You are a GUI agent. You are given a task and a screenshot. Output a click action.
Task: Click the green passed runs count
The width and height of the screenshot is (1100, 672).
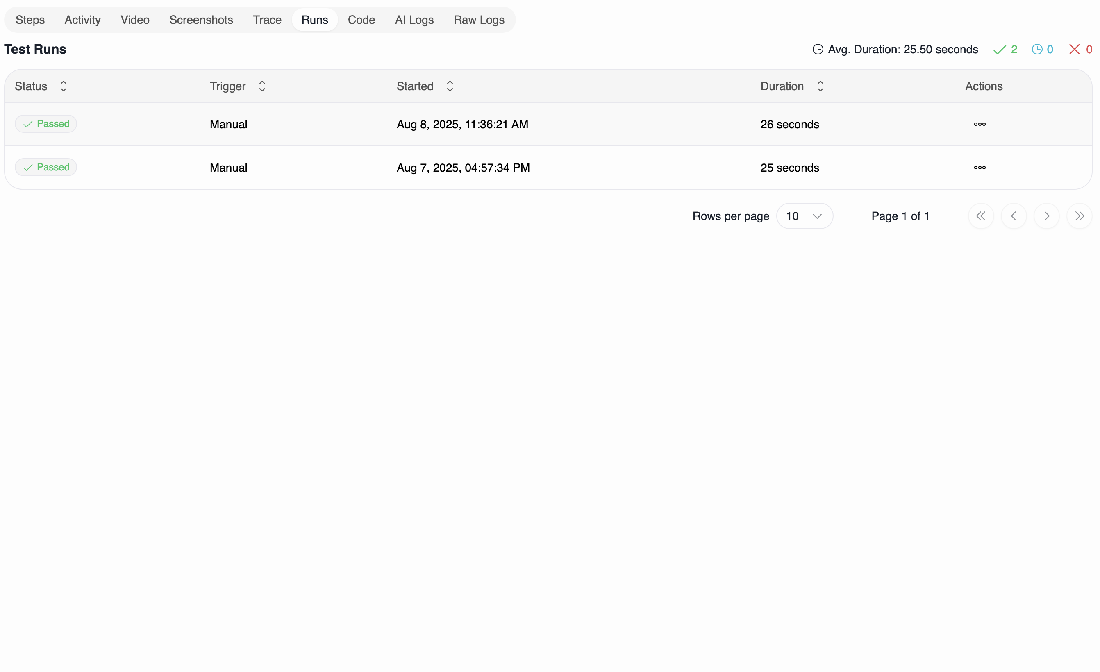click(x=1005, y=49)
